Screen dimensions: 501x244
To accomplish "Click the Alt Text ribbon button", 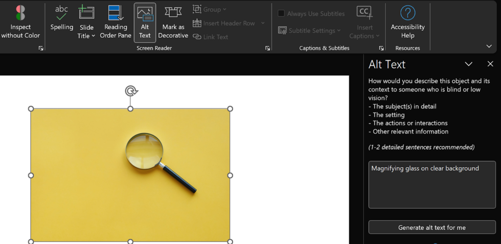I will point(145,22).
